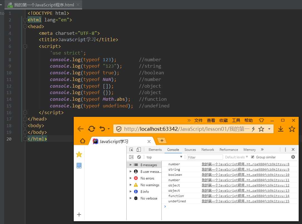Collapse the body tag fold marker on line 18
This screenshot has width=302, height=224.
25,125
